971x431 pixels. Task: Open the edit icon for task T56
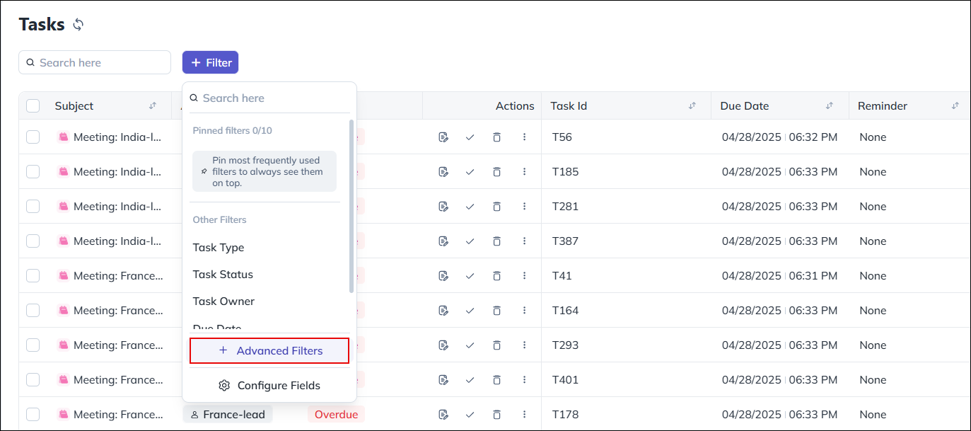coord(443,137)
